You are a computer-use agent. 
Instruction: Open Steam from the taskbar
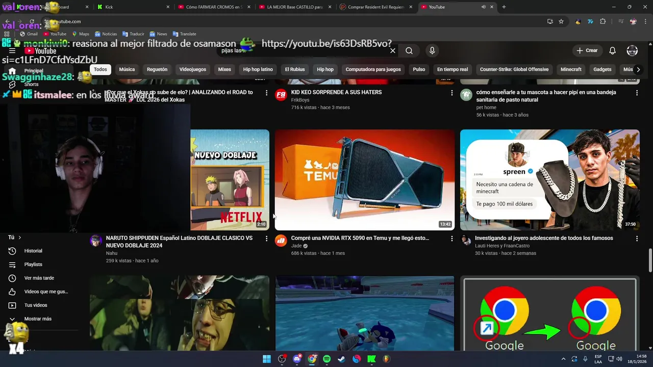342,359
